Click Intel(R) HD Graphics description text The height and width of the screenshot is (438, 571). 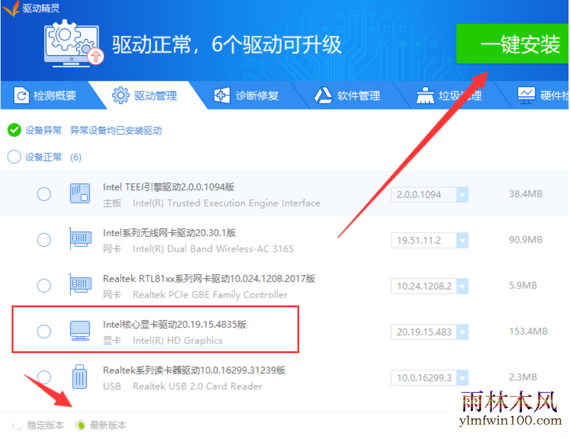pos(177,340)
